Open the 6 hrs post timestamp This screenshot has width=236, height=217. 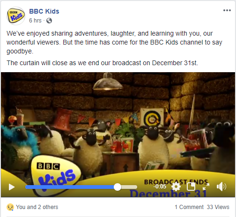35,21
